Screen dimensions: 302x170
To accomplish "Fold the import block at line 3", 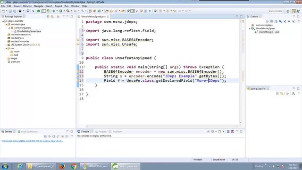I will [x=84, y=31].
